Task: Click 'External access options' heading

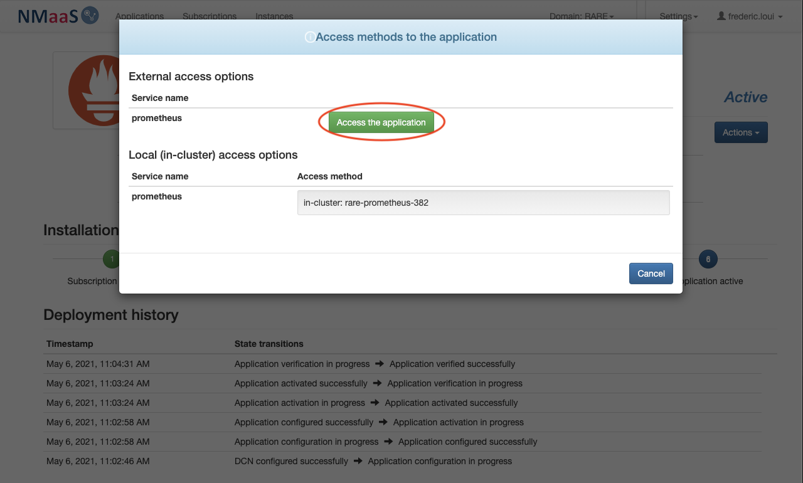Action: (x=191, y=77)
